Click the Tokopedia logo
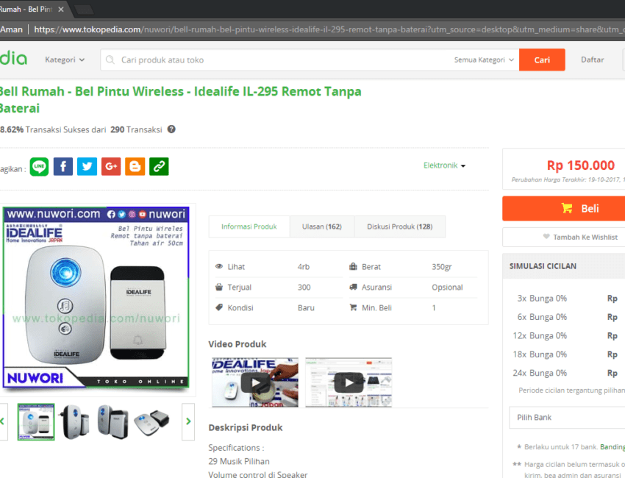 point(13,59)
